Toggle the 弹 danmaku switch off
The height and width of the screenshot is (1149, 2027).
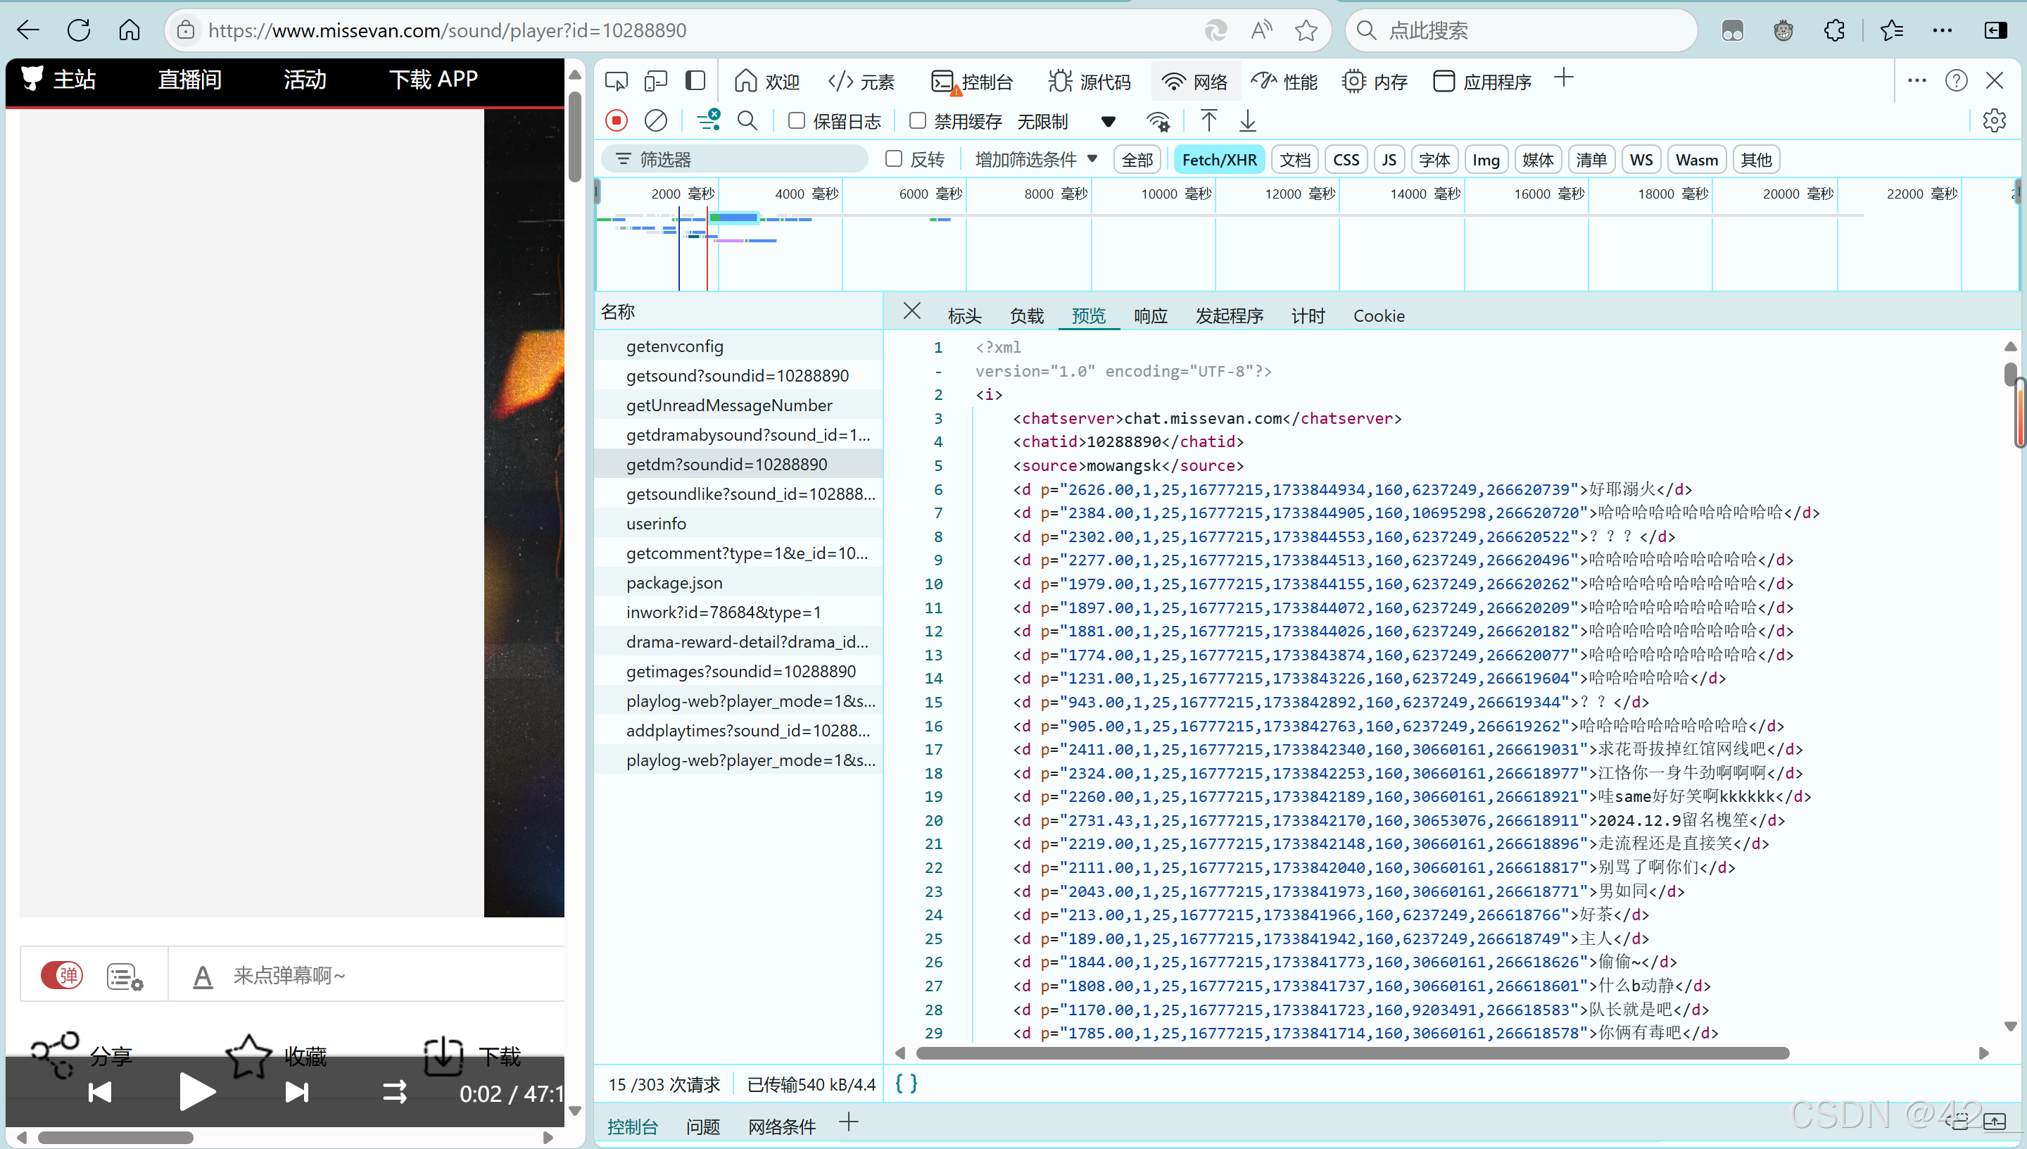tap(61, 975)
